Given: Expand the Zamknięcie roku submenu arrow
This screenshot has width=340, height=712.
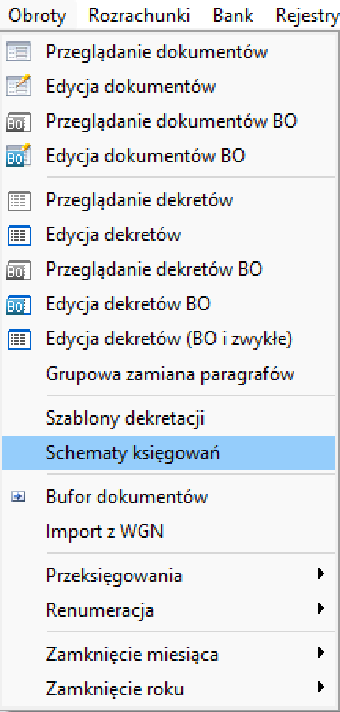Looking at the screenshot, I should tap(321, 687).
